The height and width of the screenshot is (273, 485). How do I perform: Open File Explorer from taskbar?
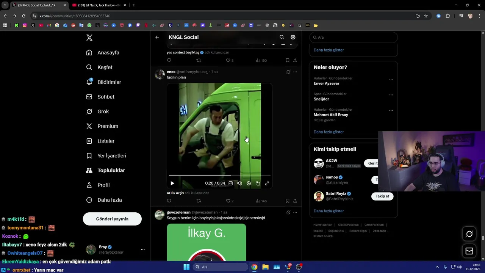[x=265, y=267]
